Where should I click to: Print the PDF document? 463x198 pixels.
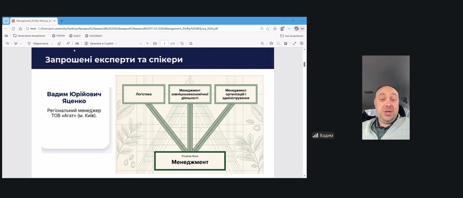coord(271,43)
